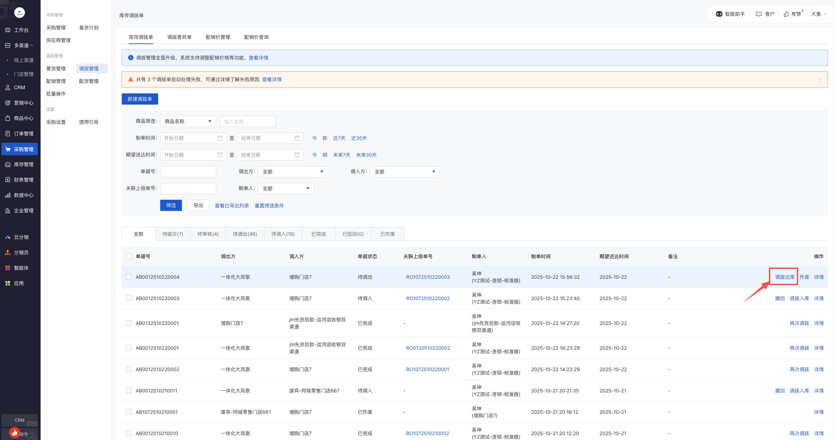Close the orange warning banner
Image resolution: width=835 pixels, height=440 pixels.
(819, 80)
